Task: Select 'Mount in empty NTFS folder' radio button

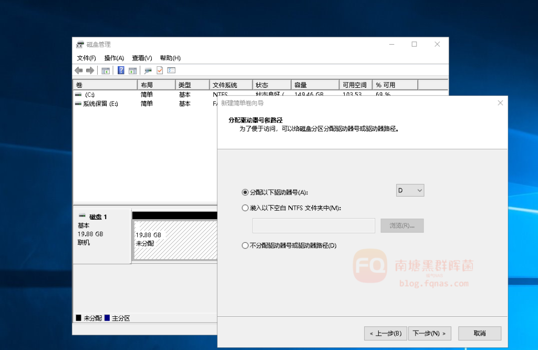Action: point(245,208)
